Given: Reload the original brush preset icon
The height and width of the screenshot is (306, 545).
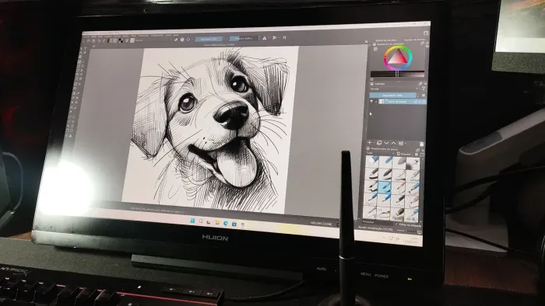Looking at the screenshot, I should pos(188,40).
